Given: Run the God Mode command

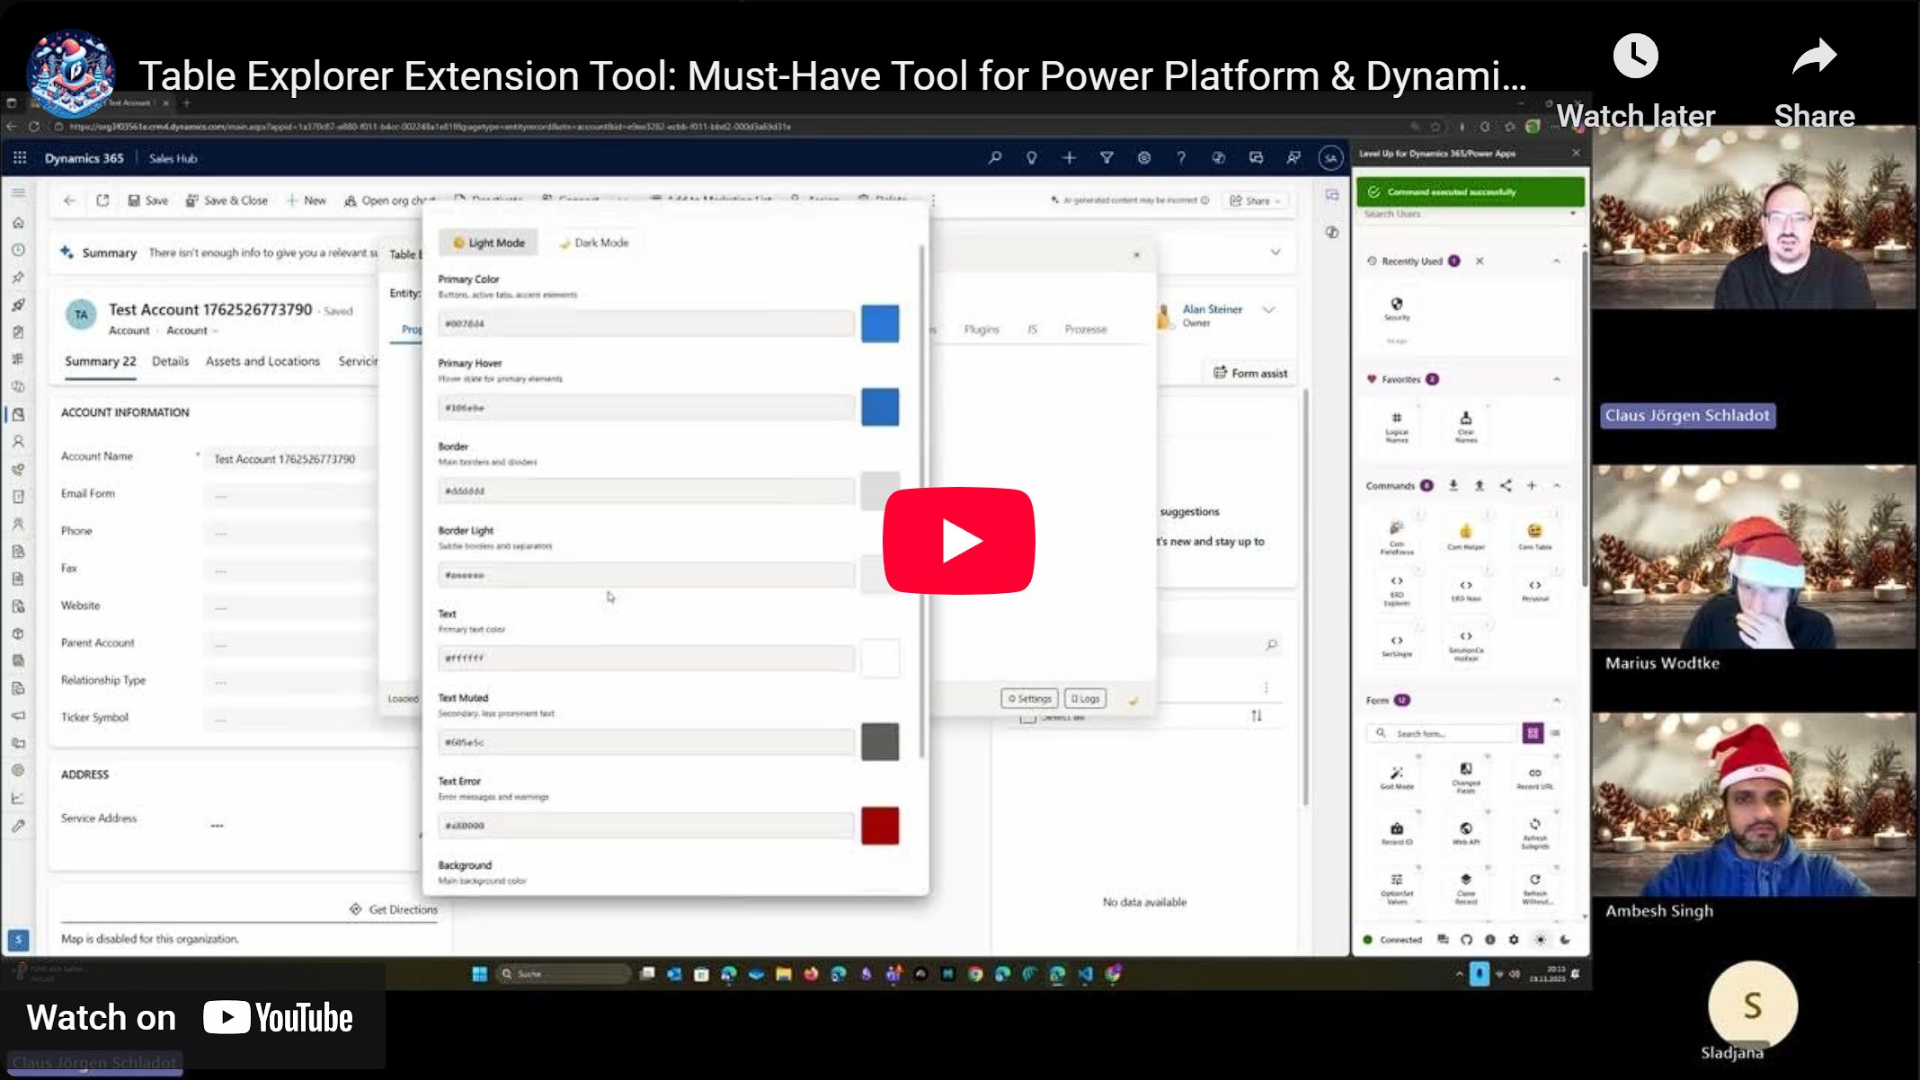Looking at the screenshot, I should click(1396, 776).
